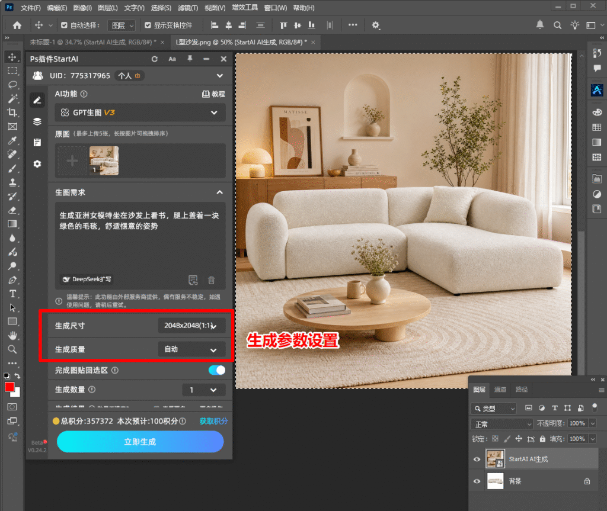Screen dimensions: 607x511
Task: Toggle the 自动选择 checkbox
Action: (x=64, y=25)
